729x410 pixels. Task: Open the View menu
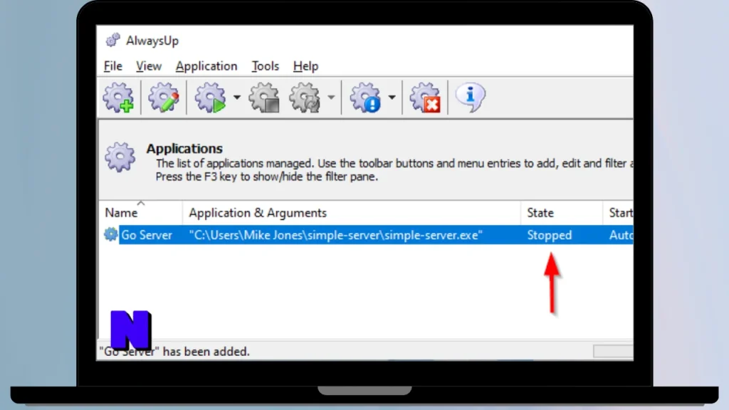click(149, 66)
